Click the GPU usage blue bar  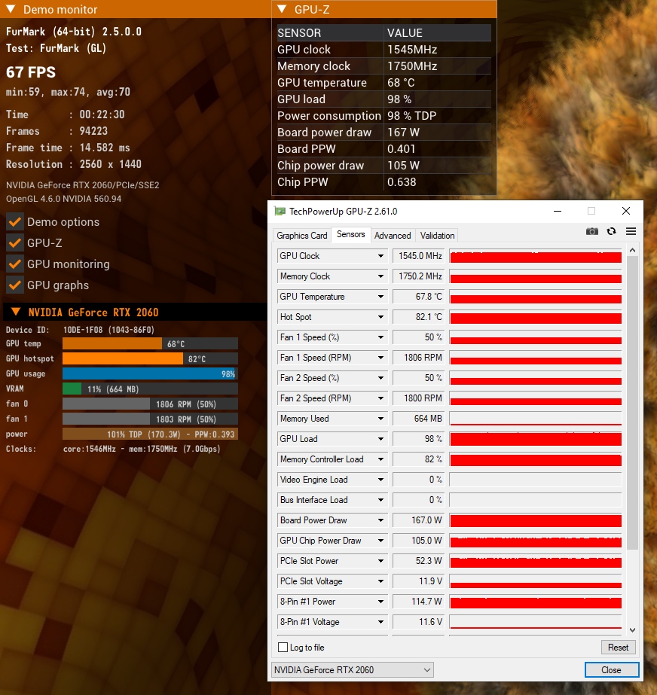[x=149, y=373]
